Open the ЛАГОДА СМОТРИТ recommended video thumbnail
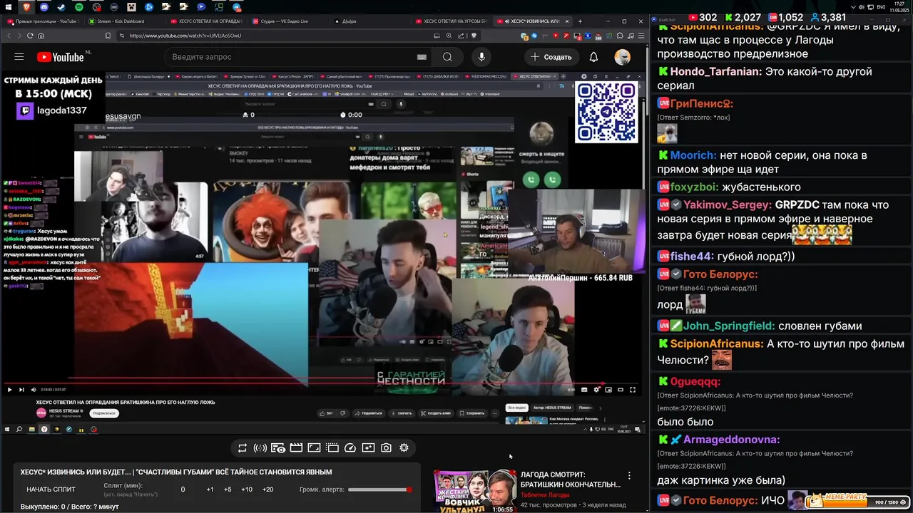 475,491
